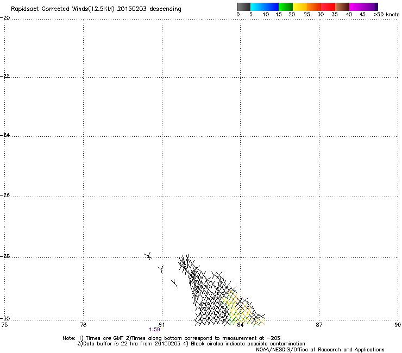402x353 pixels.
Task: Click the '25' legend scale label
Action: (307, 15)
